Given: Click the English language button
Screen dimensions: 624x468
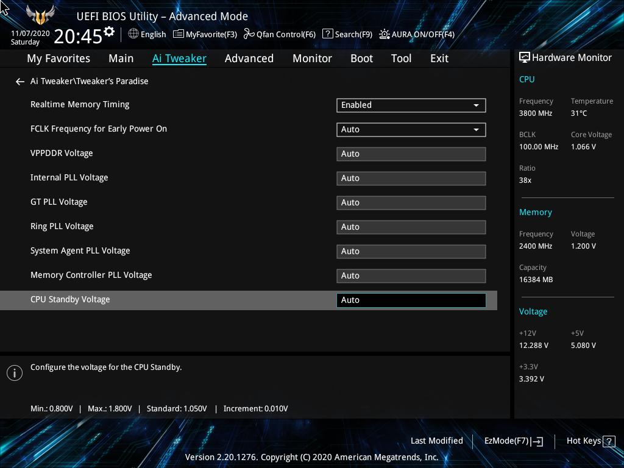Looking at the screenshot, I should [x=147, y=34].
